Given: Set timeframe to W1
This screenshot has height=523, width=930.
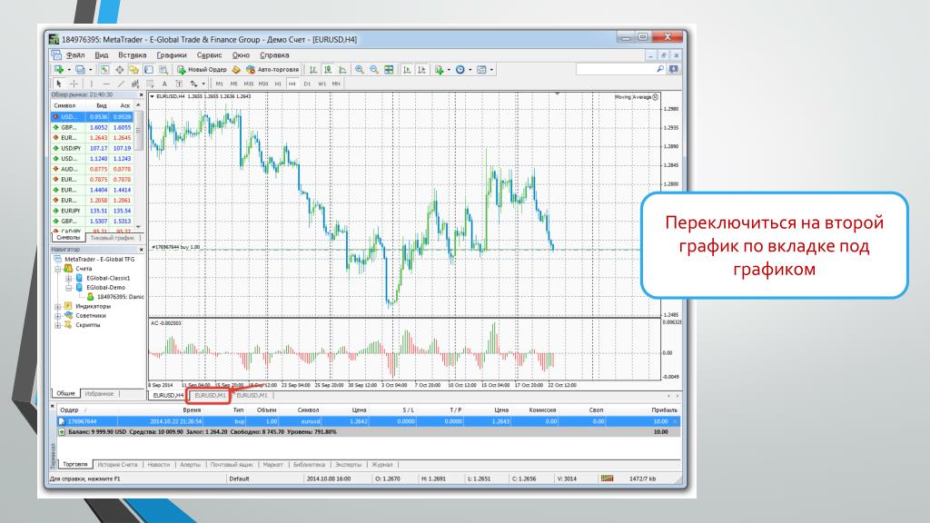Looking at the screenshot, I should tap(322, 84).
